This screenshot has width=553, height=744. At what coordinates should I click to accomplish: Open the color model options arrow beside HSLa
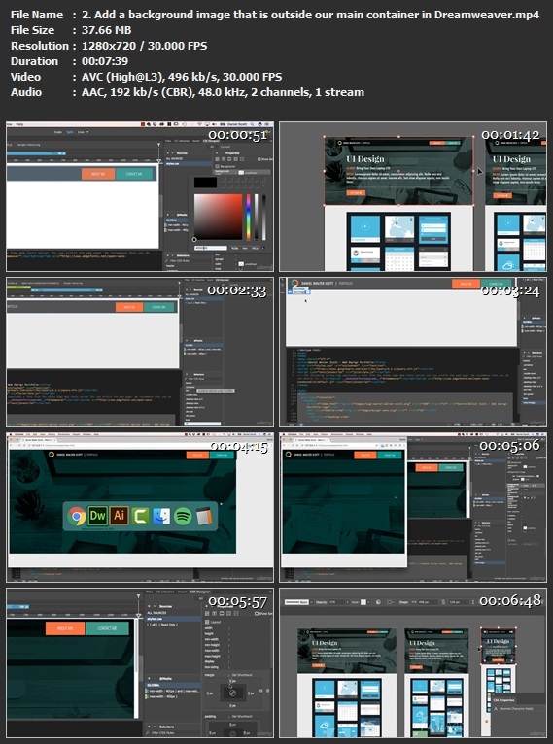click(x=263, y=248)
